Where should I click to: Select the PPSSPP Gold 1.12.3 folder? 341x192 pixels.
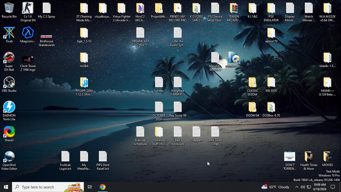(x=84, y=87)
